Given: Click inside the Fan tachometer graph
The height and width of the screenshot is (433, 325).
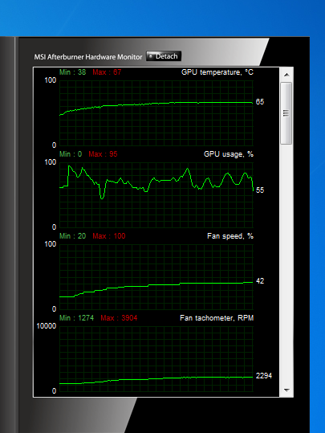Looking at the screenshot, I should point(156,358).
